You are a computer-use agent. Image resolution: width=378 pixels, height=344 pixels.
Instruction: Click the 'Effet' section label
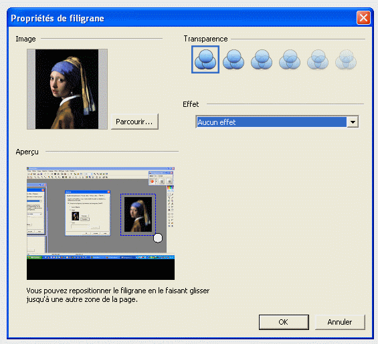[x=191, y=104]
